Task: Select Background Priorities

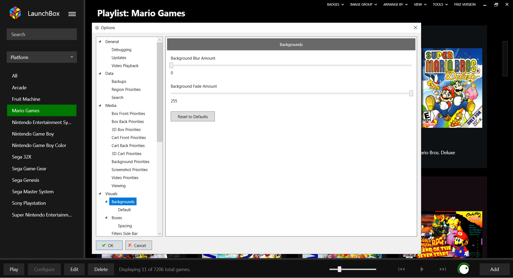Action: click(130, 161)
